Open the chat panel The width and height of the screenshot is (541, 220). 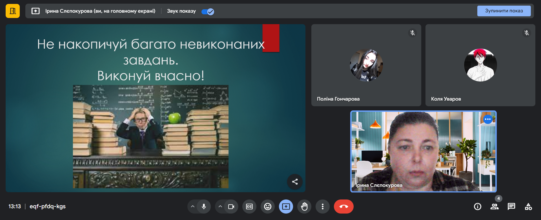pyautogui.click(x=511, y=207)
